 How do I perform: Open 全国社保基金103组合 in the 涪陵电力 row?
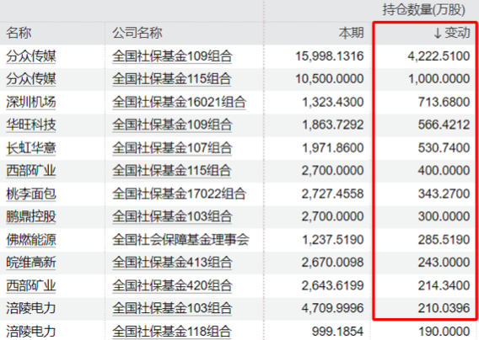pyautogui.click(x=172, y=308)
